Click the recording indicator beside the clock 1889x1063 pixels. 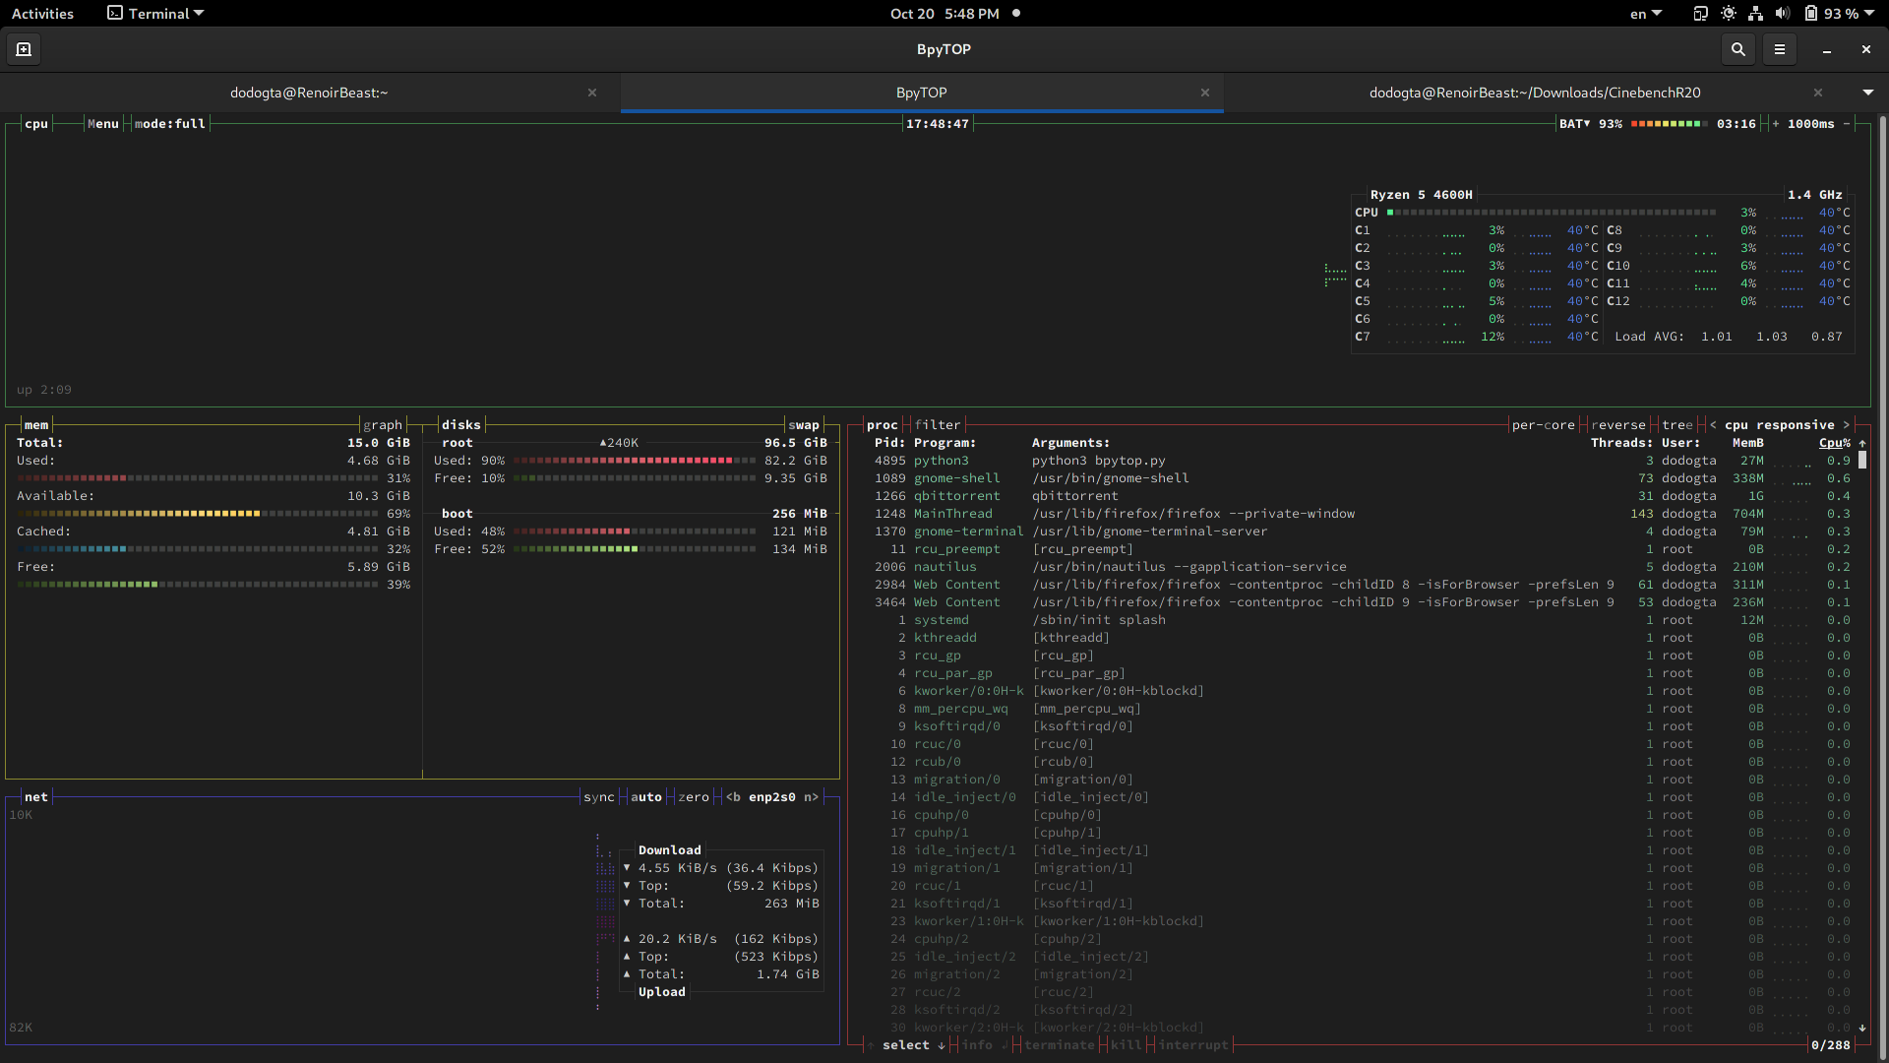click(1016, 13)
